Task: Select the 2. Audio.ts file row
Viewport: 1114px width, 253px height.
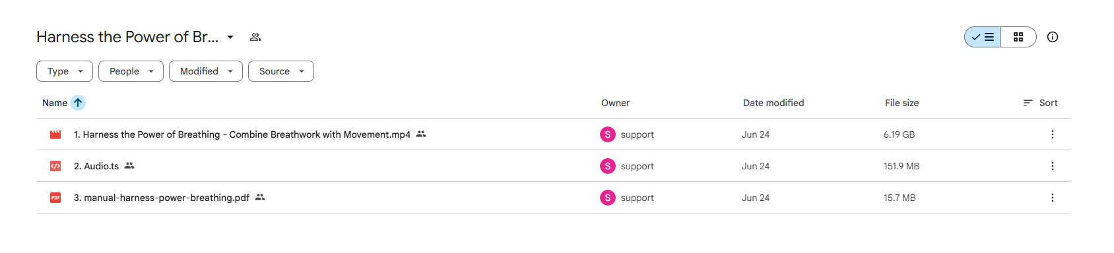Action: (553, 166)
